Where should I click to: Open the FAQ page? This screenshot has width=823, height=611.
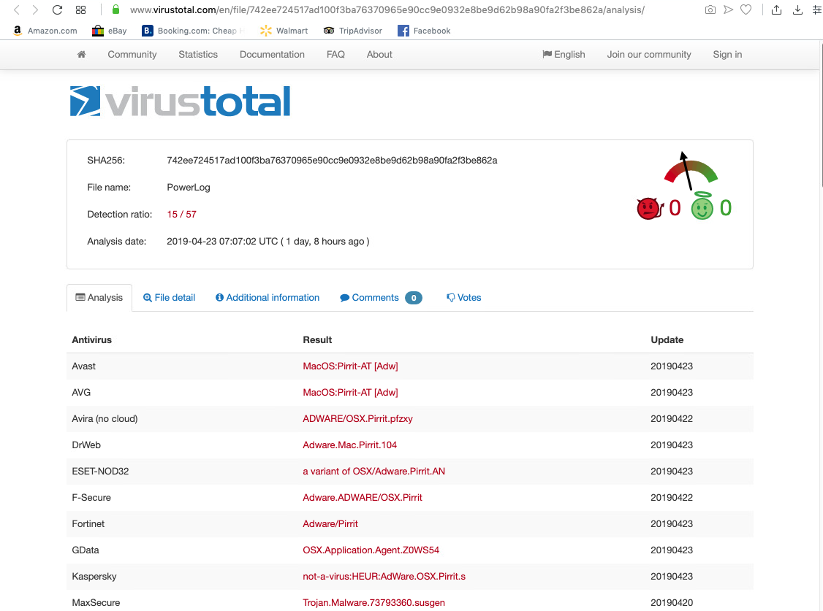(x=336, y=55)
